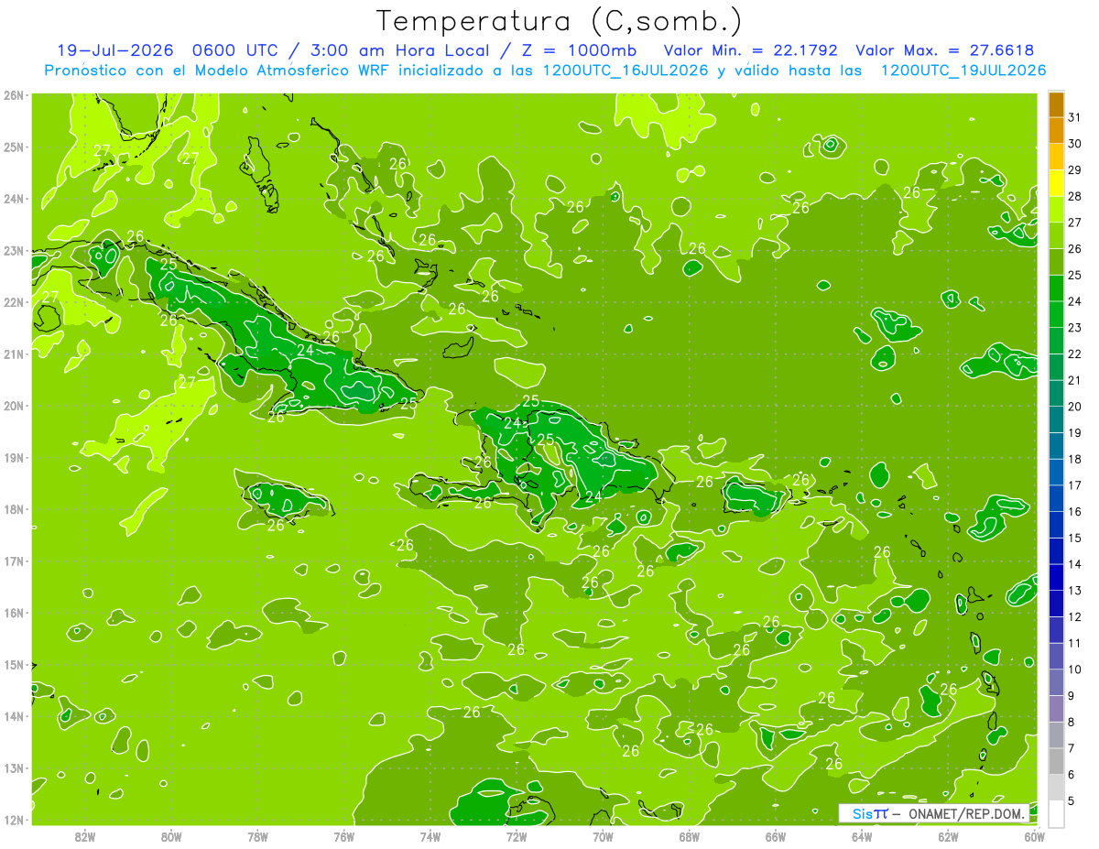The width and height of the screenshot is (1099, 849).
Task: Click the colorbar tick label 10
Action: click(x=1074, y=669)
